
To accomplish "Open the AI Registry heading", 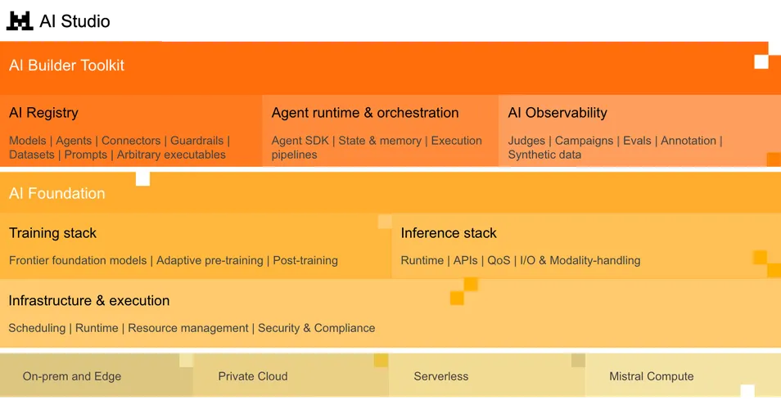I will click(x=43, y=113).
